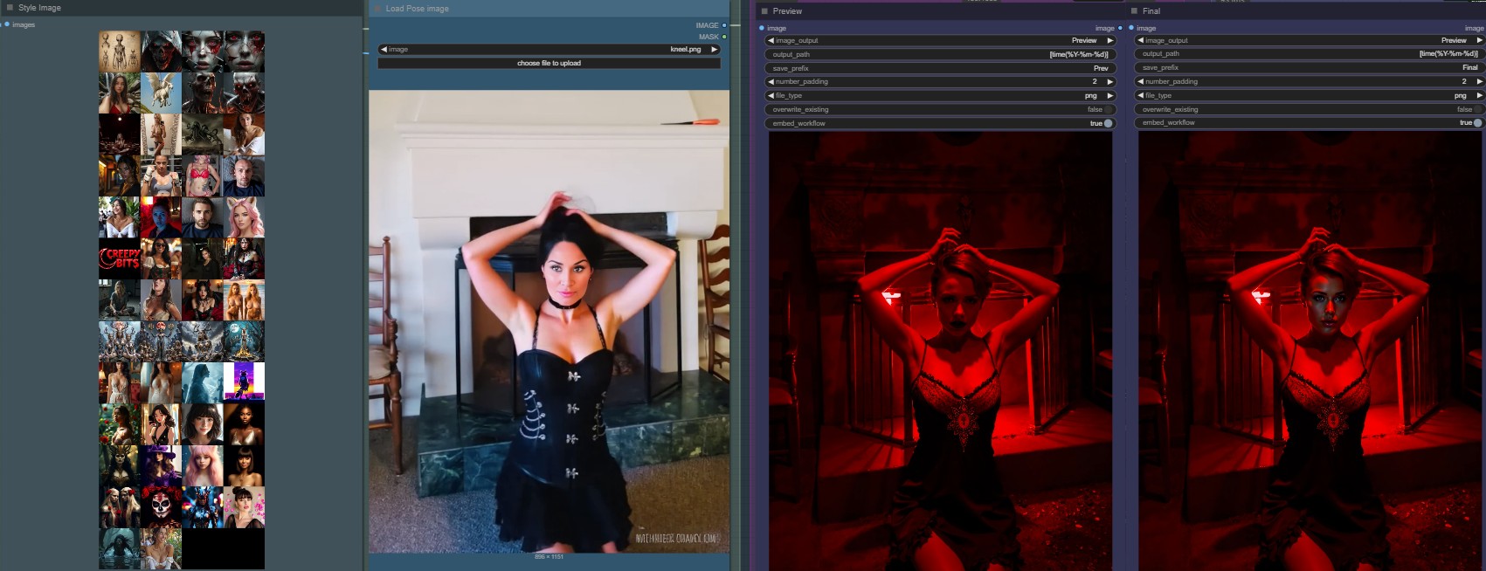
Task: Collapse the Preview node using its square icon
Action: pyautogui.click(x=764, y=11)
